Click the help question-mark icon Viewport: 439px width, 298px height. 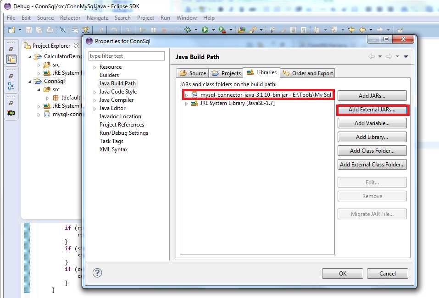click(97, 273)
